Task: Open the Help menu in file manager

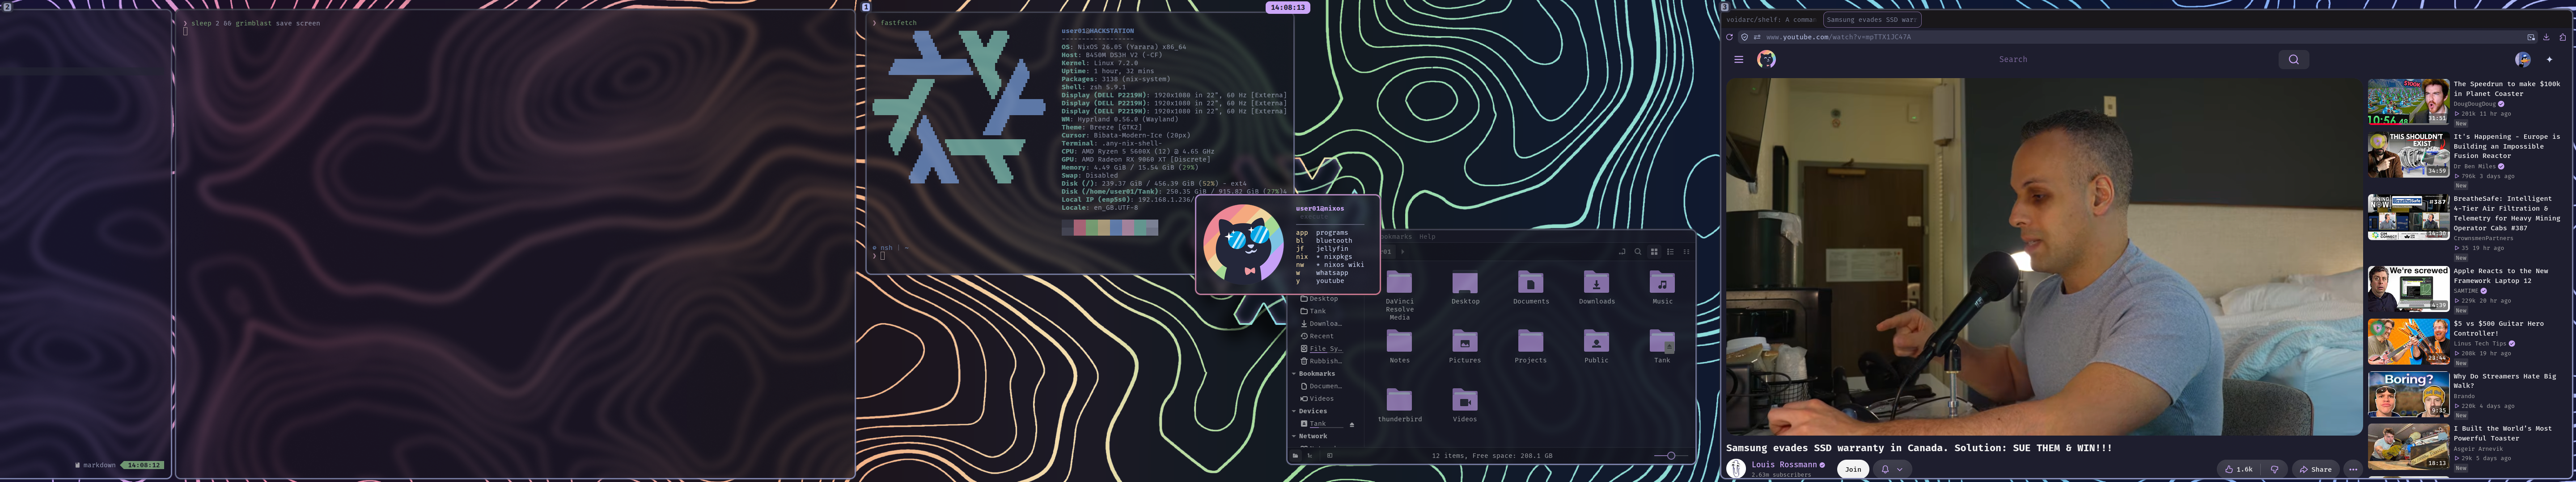Action: 1427,237
